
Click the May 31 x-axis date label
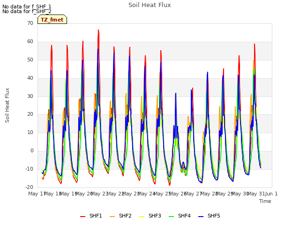pos(256,194)
